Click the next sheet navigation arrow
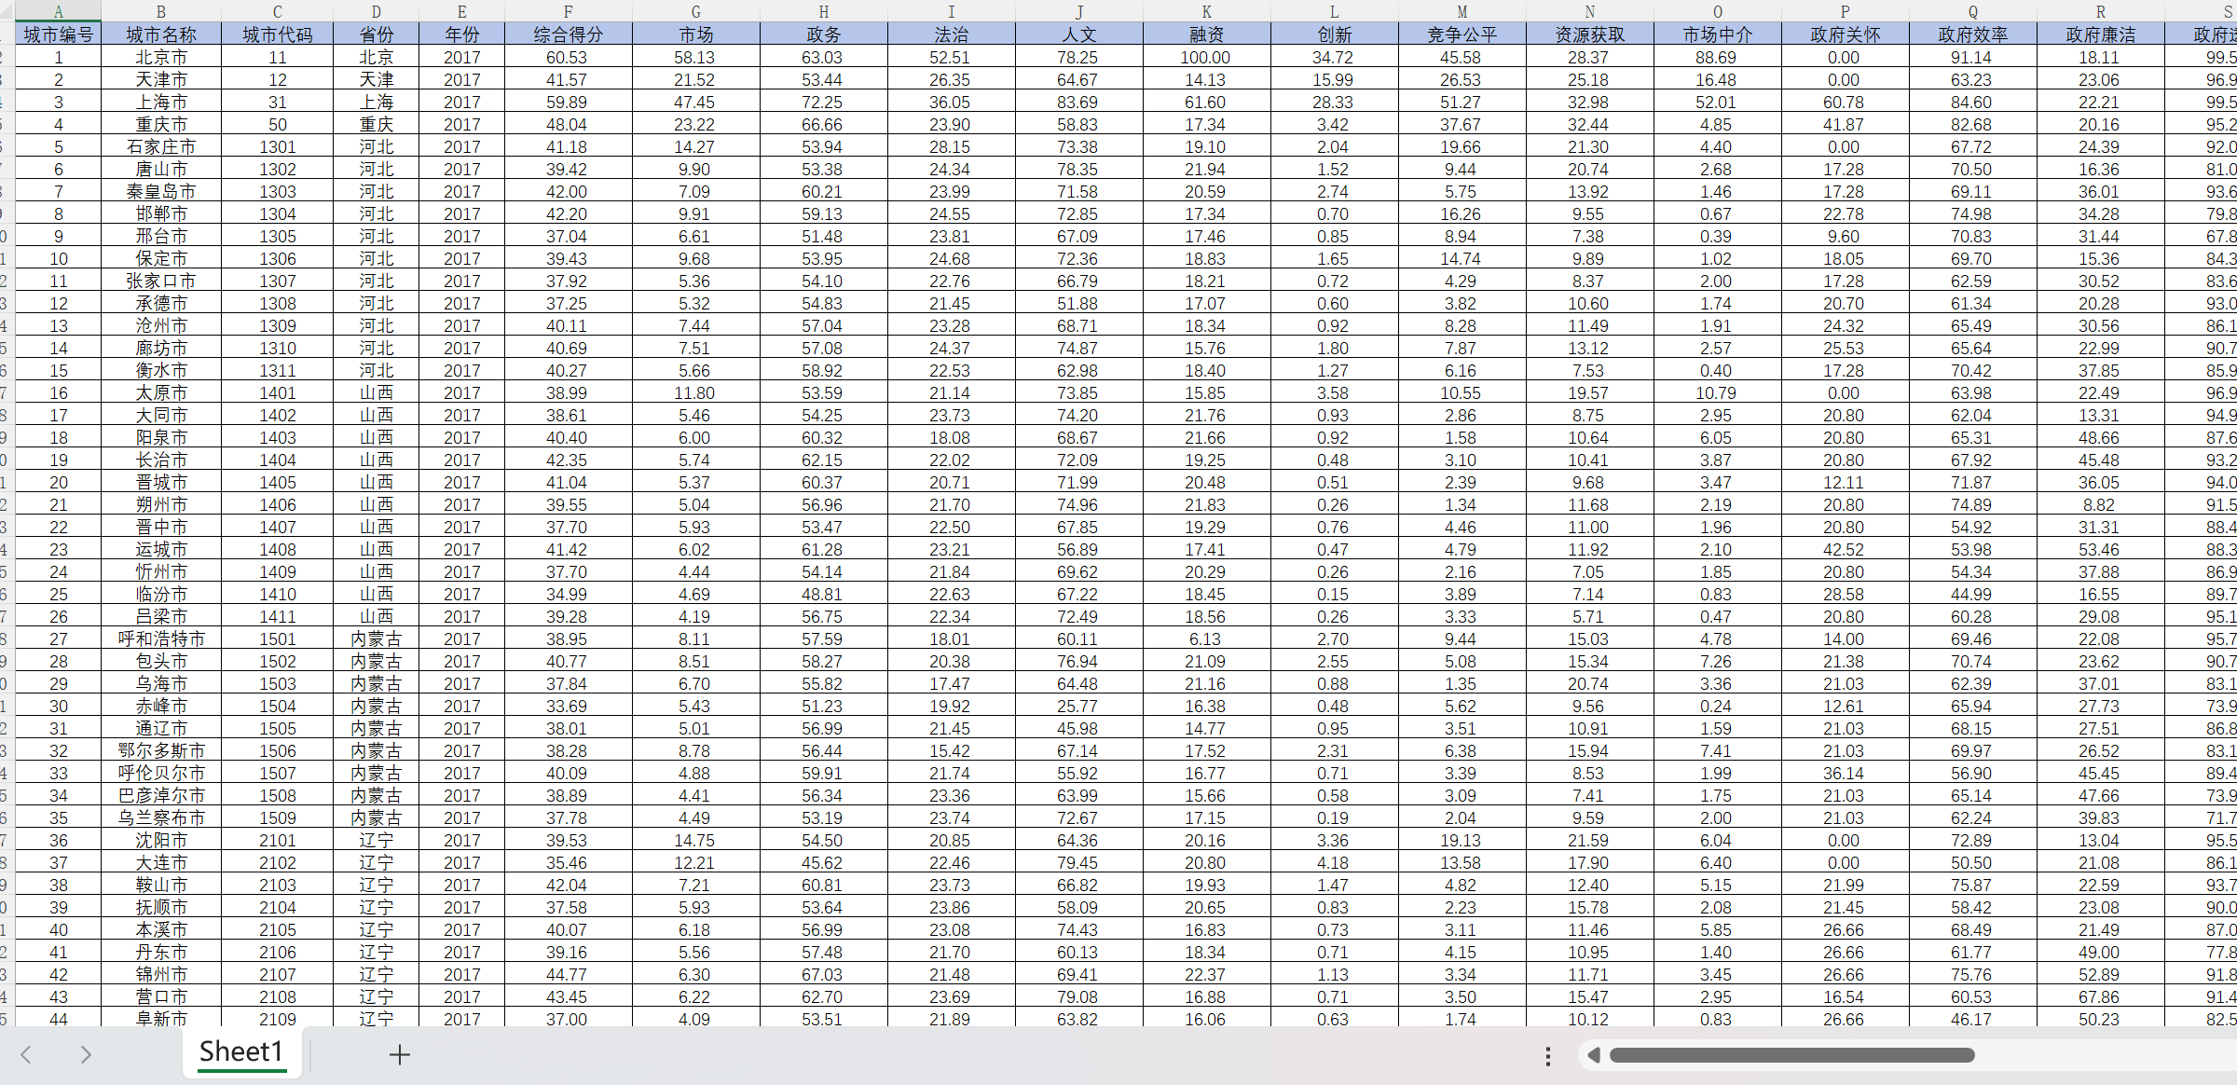This screenshot has width=2237, height=1085. coord(86,1054)
